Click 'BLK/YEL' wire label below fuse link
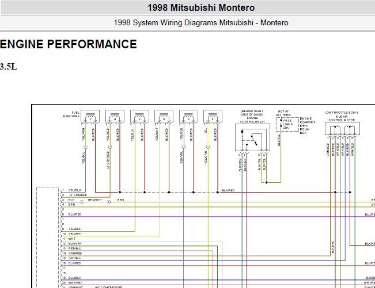Image resolution: width=375 pixels, height=288 pixels. 279,140
